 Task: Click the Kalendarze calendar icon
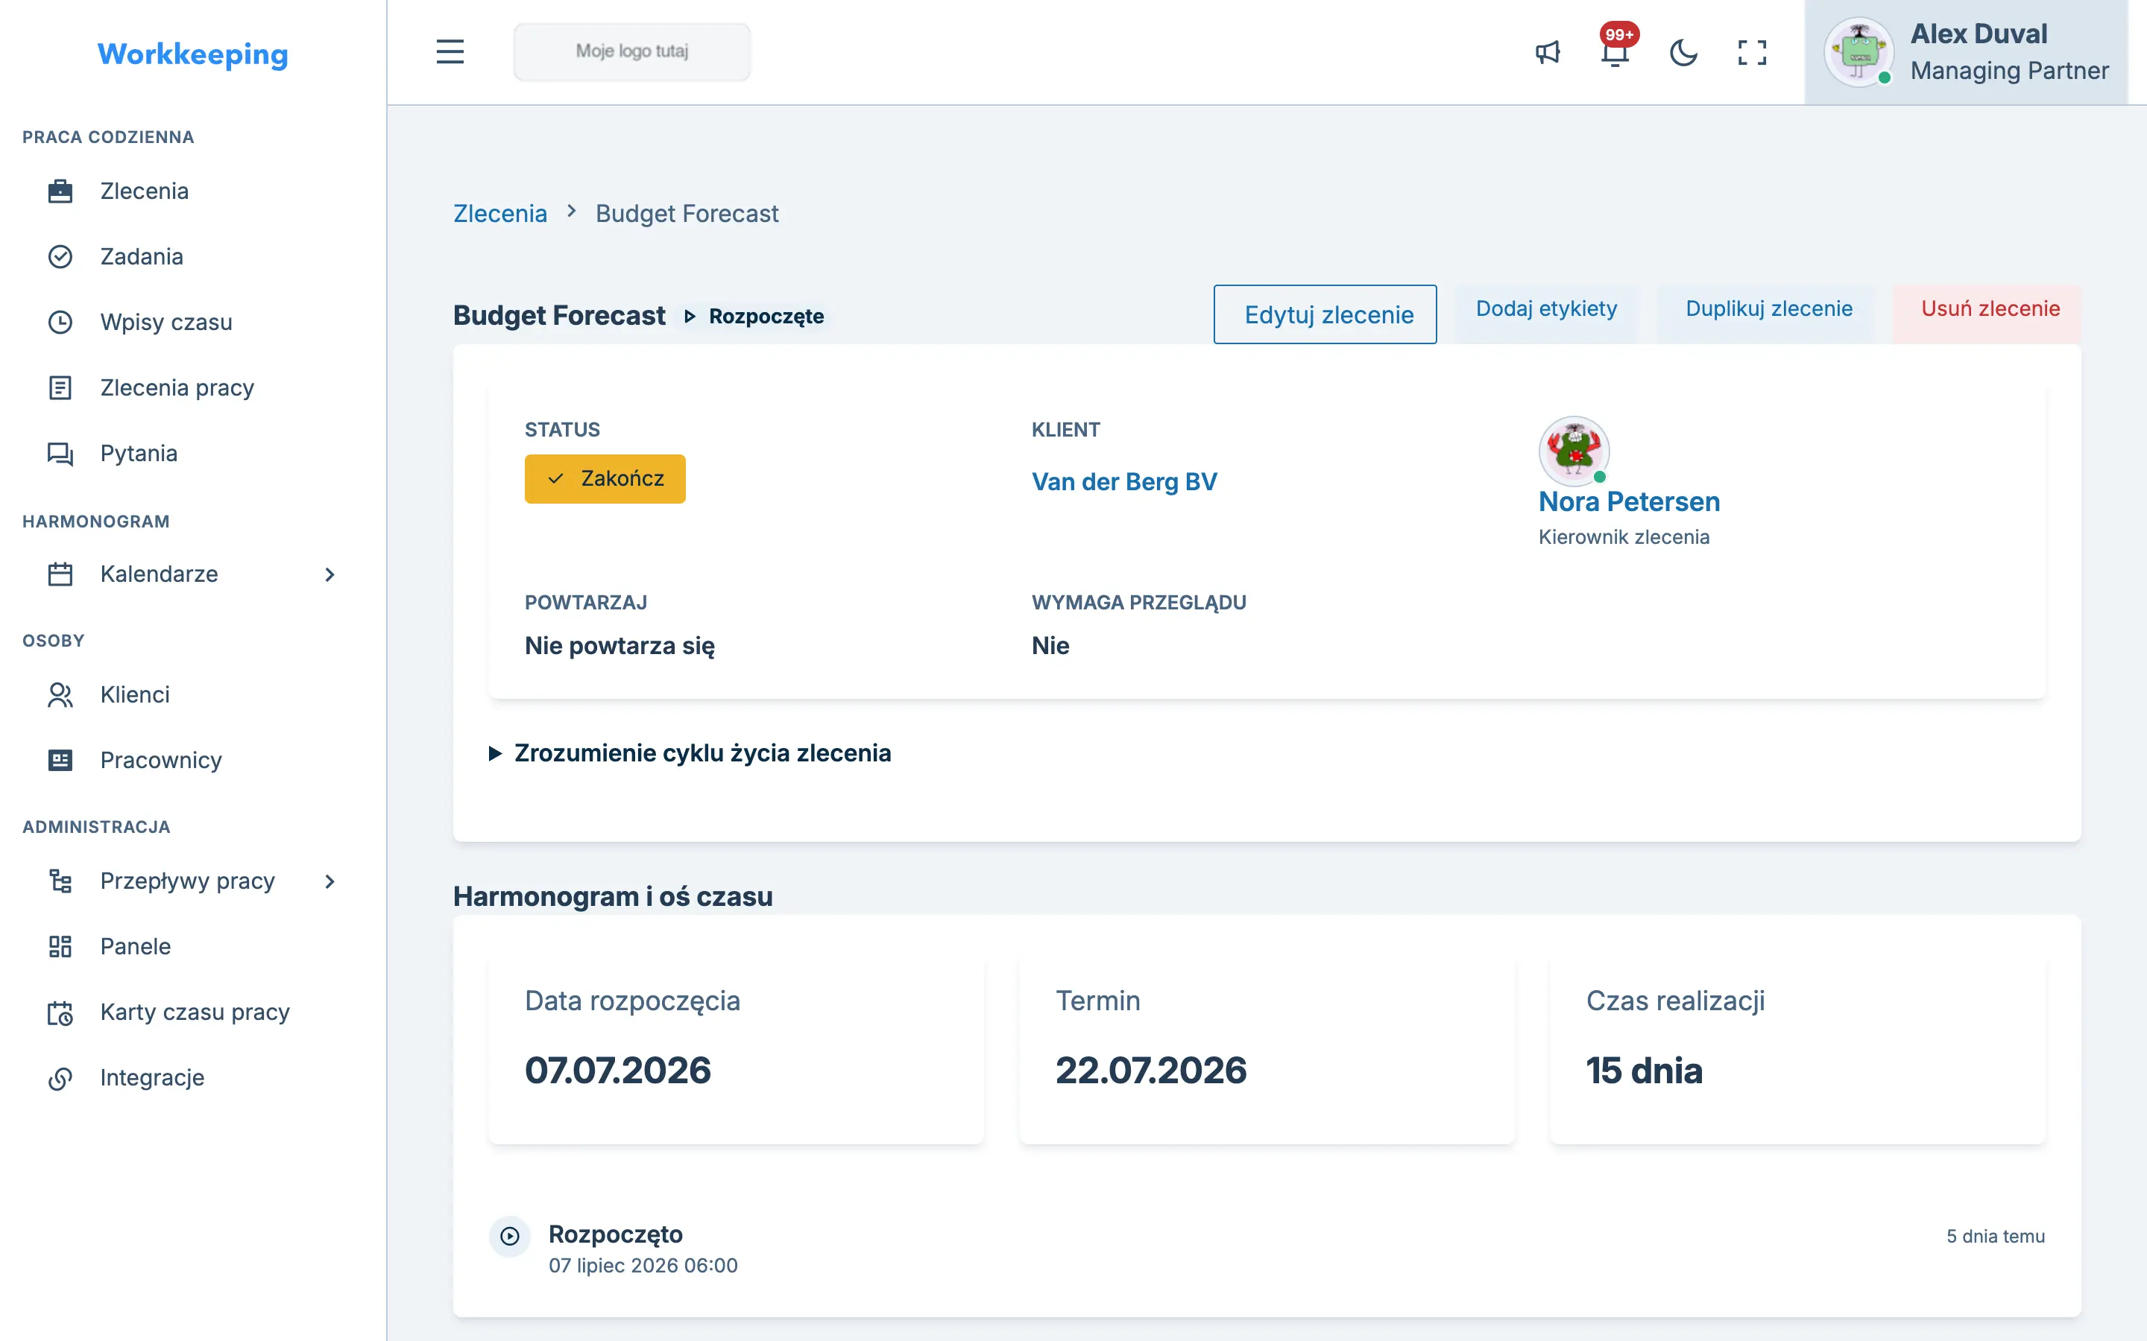60,574
